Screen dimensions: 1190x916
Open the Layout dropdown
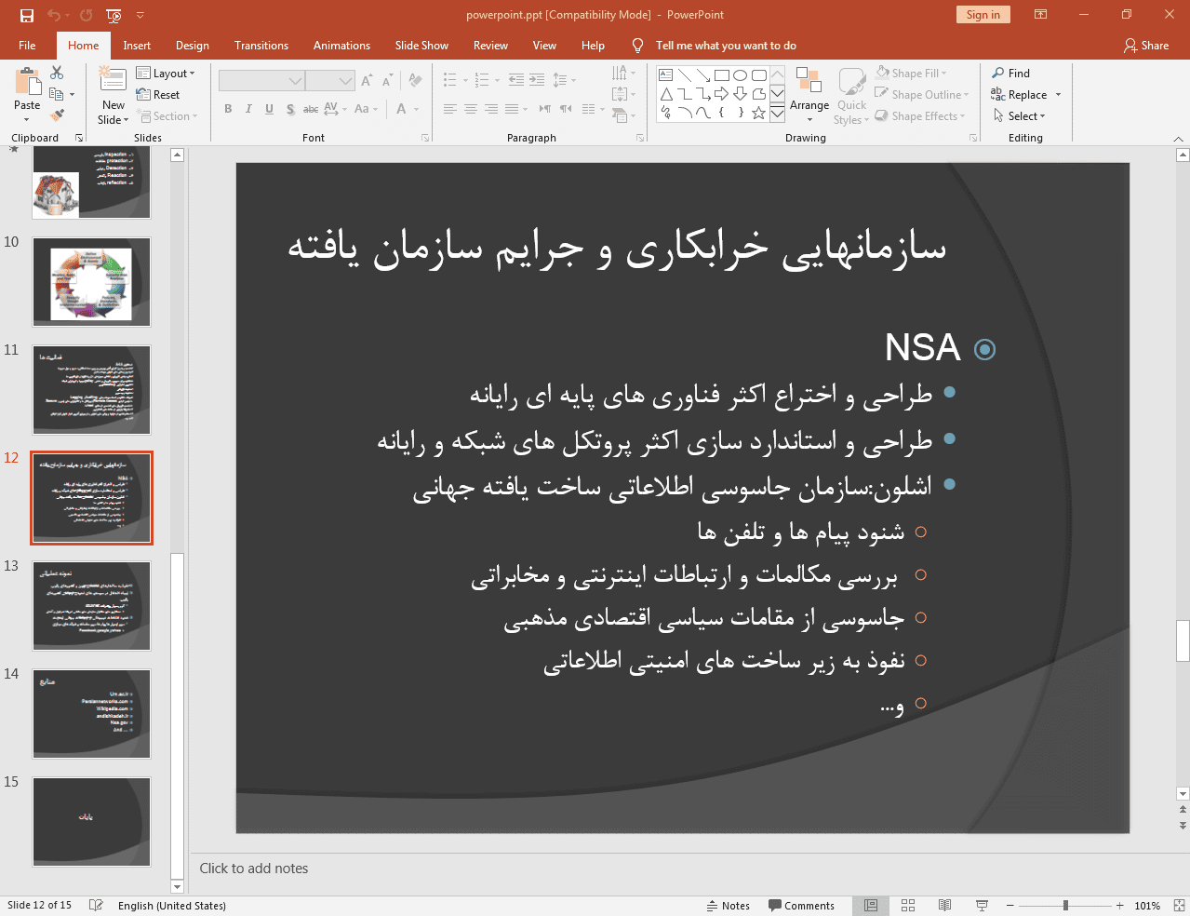[x=166, y=73]
